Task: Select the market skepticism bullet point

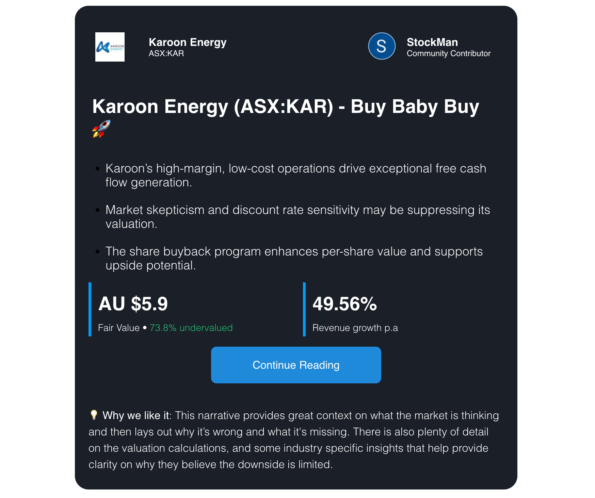Action: coord(297,217)
